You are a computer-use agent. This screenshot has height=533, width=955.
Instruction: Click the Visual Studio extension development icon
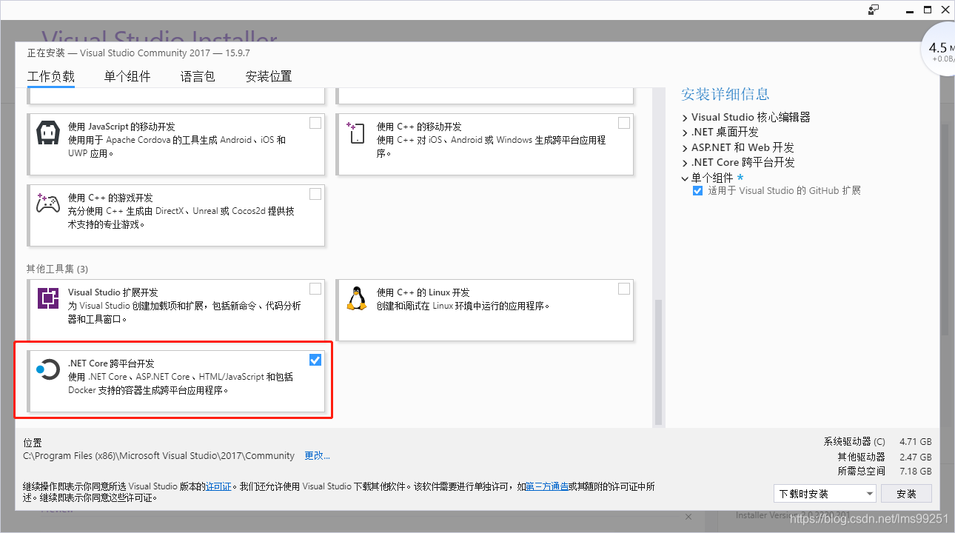click(47, 298)
